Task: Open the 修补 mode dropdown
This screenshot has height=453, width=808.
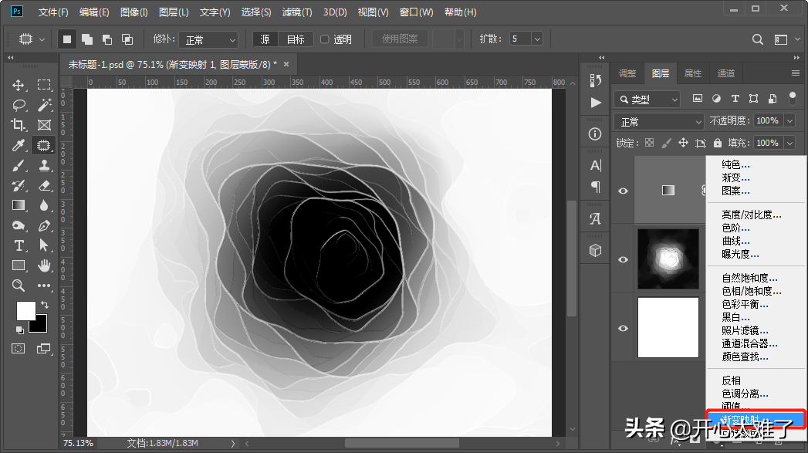Action: point(210,39)
